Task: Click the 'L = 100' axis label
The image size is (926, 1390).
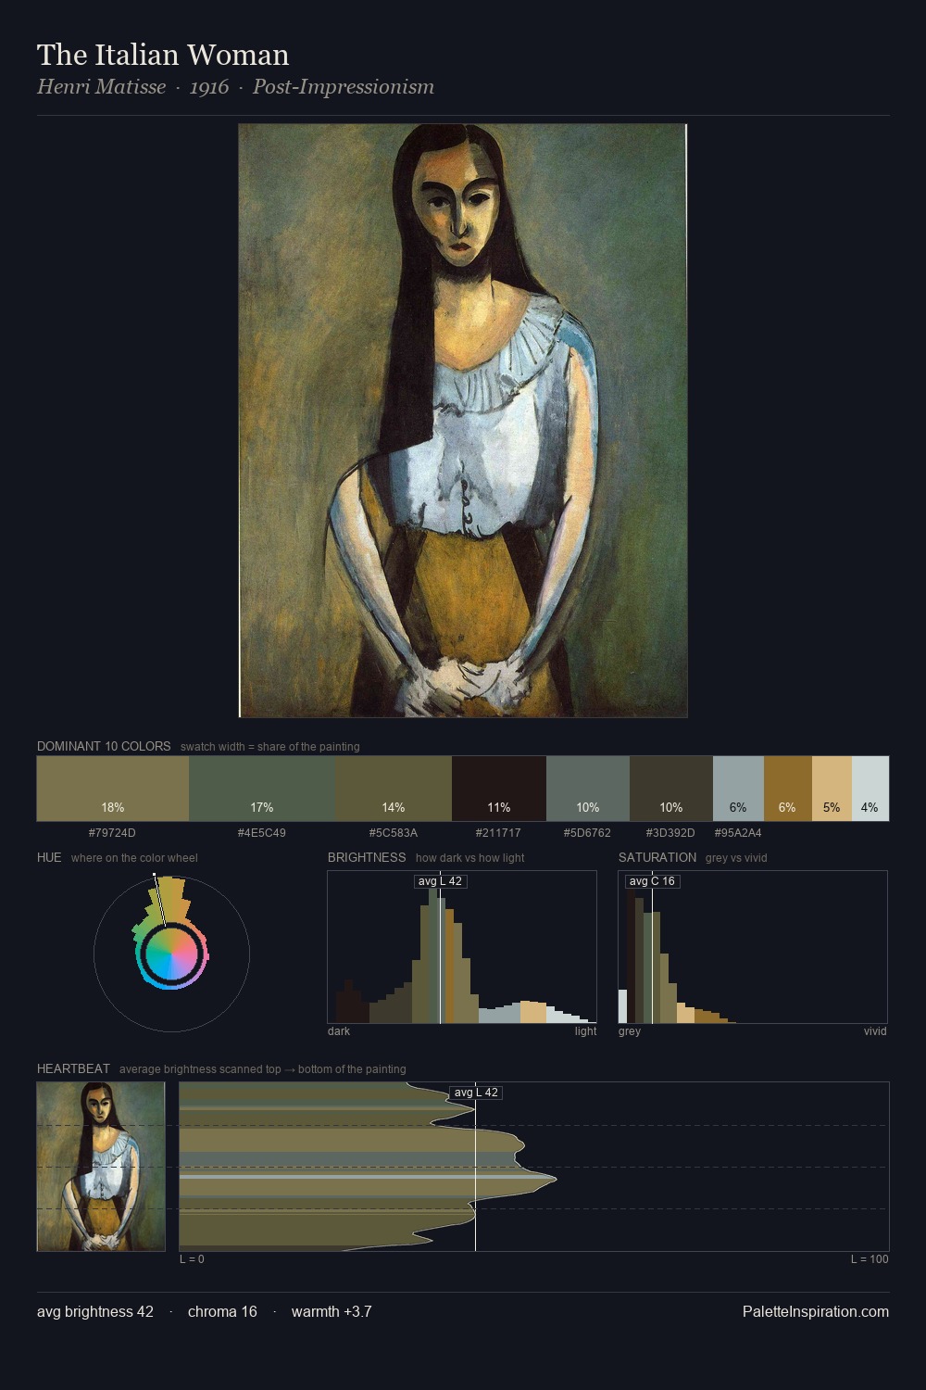Action: tap(870, 1258)
